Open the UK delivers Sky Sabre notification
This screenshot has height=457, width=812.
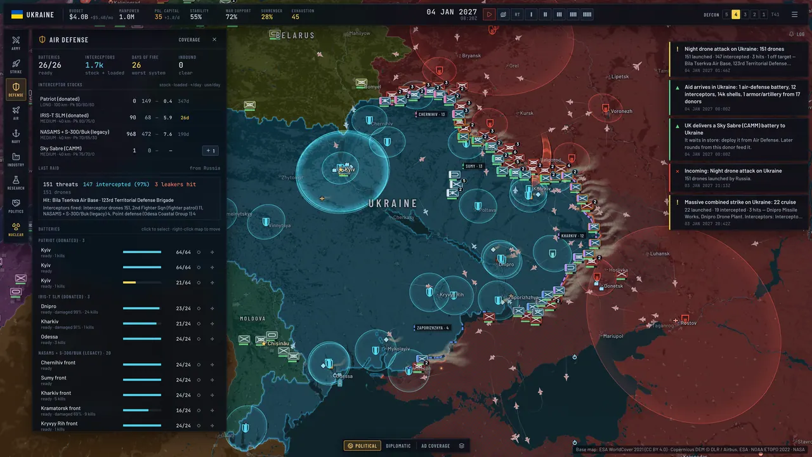coord(739,140)
